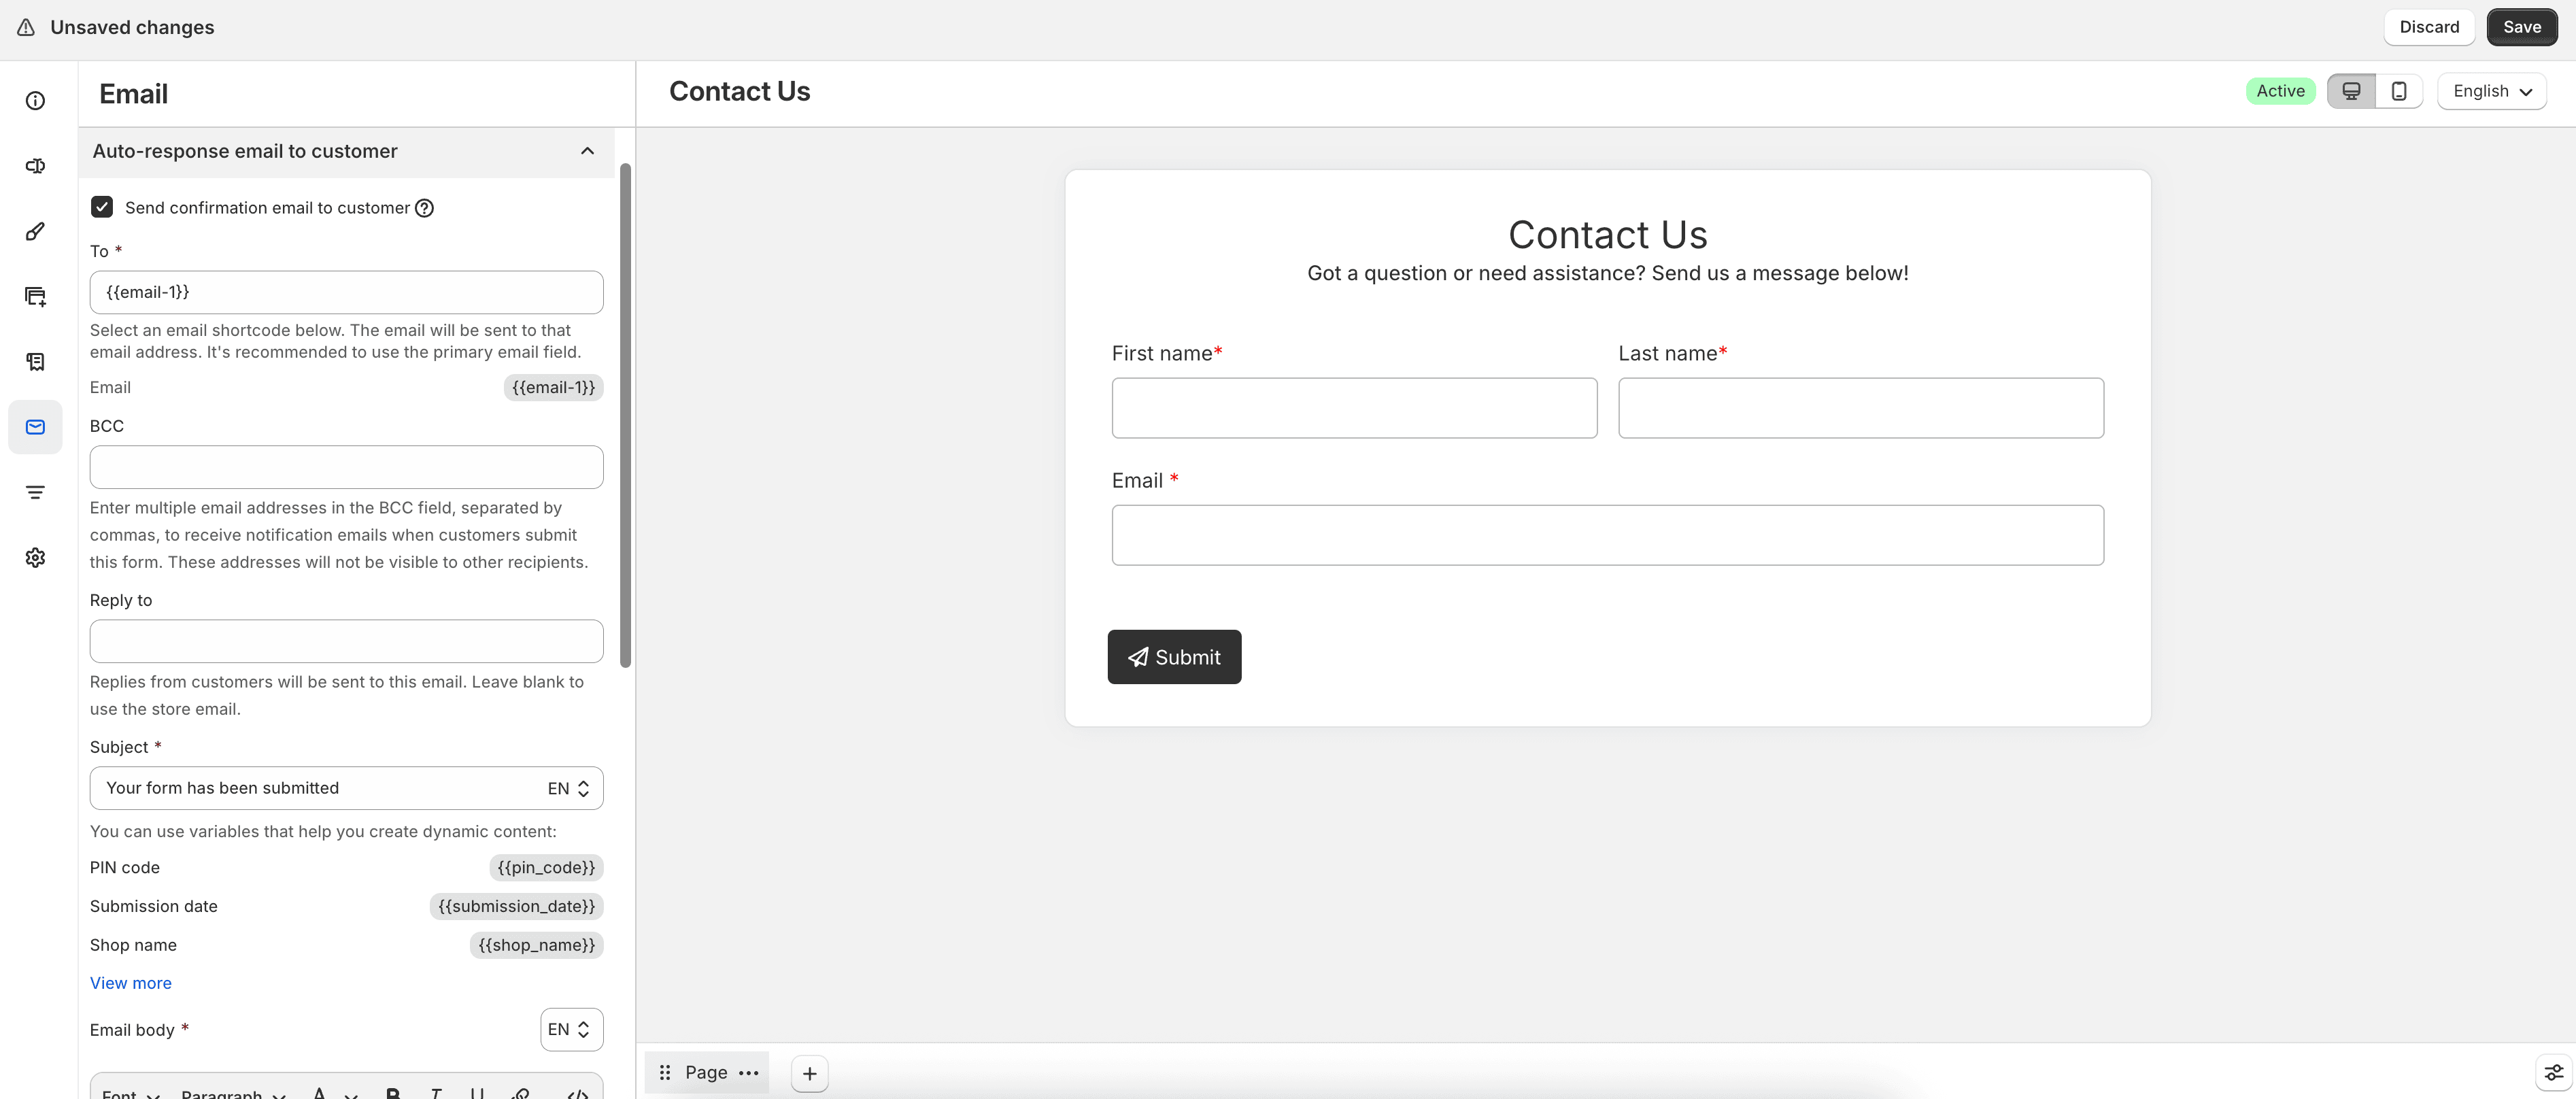Screen dimensions: 2576x1099
Task: Open the English language dropdown
Action: pos(2491,91)
